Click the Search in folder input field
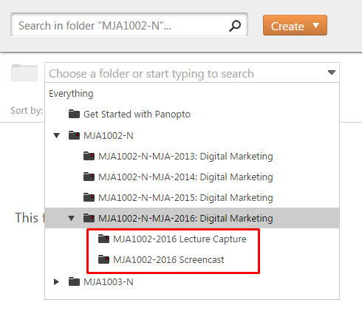The height and width of the screenshot is (311, 362). click(x=120, y=25)
